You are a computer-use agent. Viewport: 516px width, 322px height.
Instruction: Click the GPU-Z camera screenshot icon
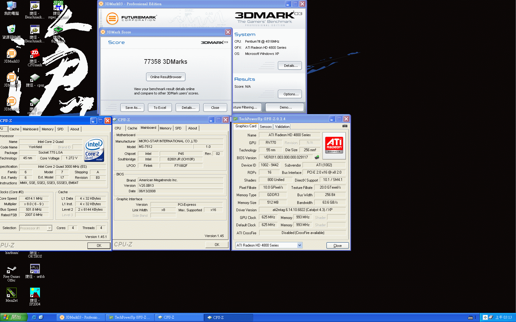(x=345, y=126)
